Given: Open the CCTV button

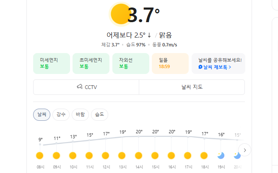Looking at the screenshot, I should click(x=86, y=87).
